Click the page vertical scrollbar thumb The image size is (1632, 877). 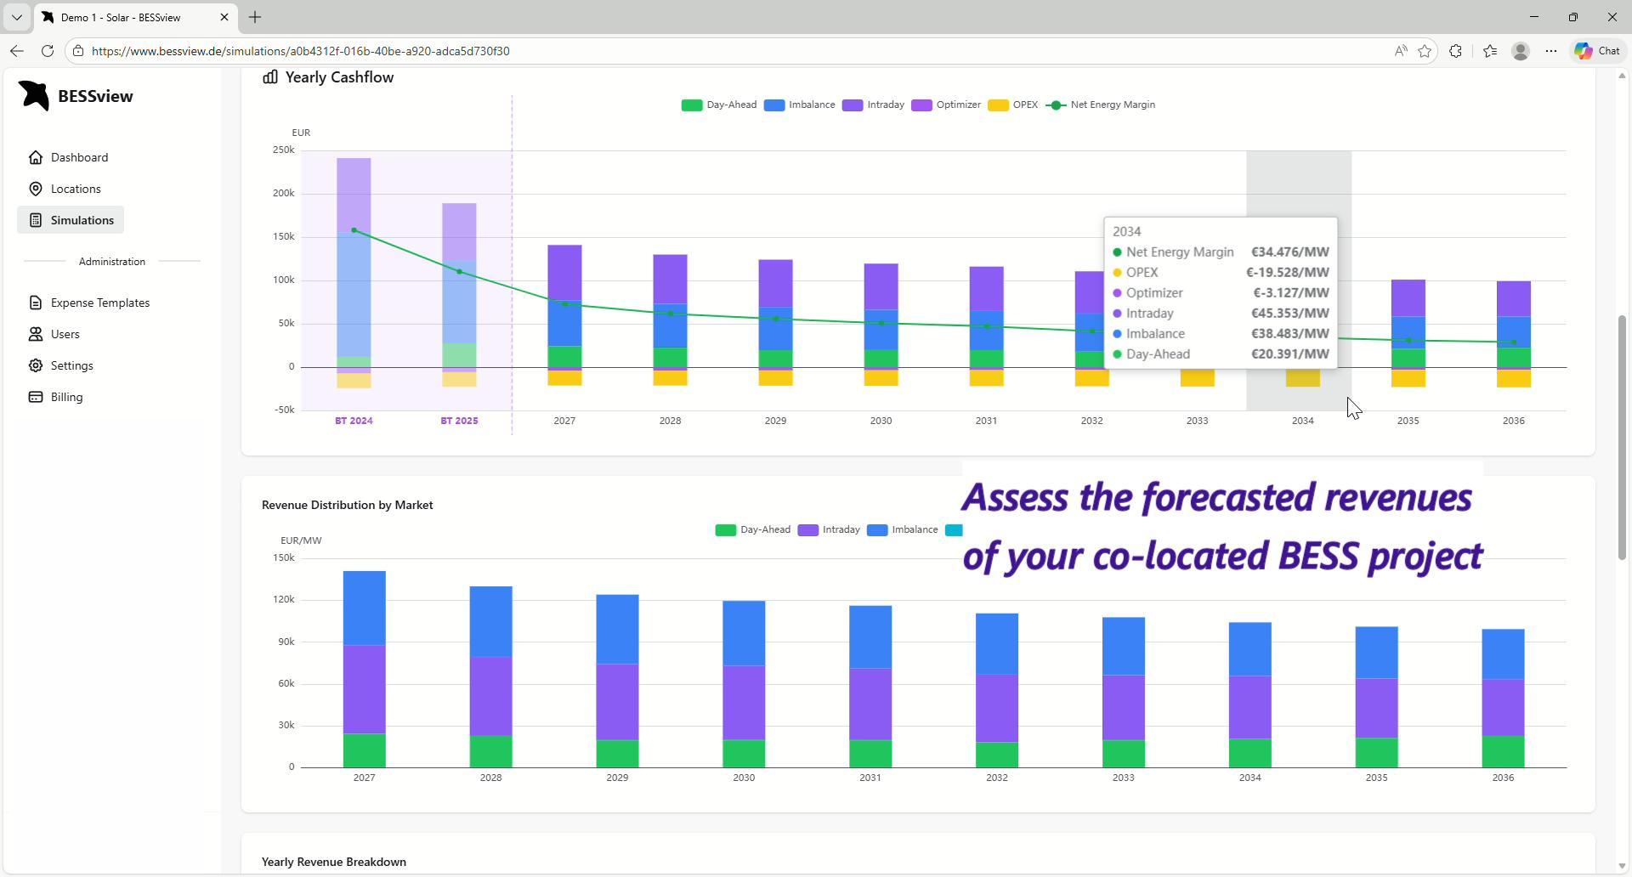point(1622,437)
